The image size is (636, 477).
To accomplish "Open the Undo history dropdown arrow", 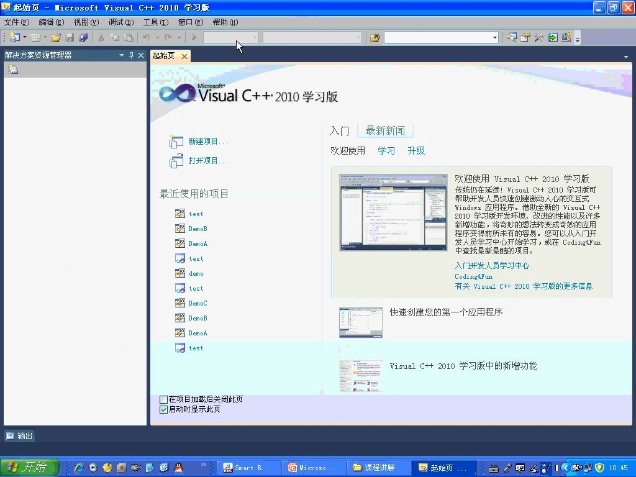I will click(157, 37).
